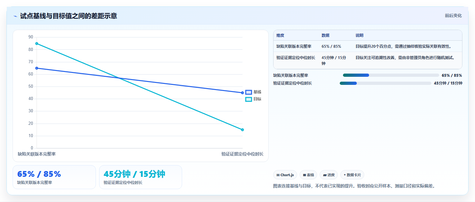
Task: Click the 缺陷关联版本完整率 progress bar
Action: (x=391, y=75)
